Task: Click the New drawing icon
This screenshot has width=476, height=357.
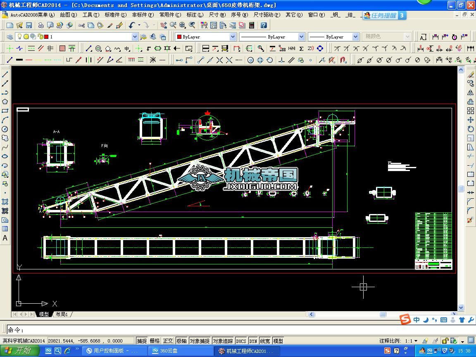Action: point(10,25)
